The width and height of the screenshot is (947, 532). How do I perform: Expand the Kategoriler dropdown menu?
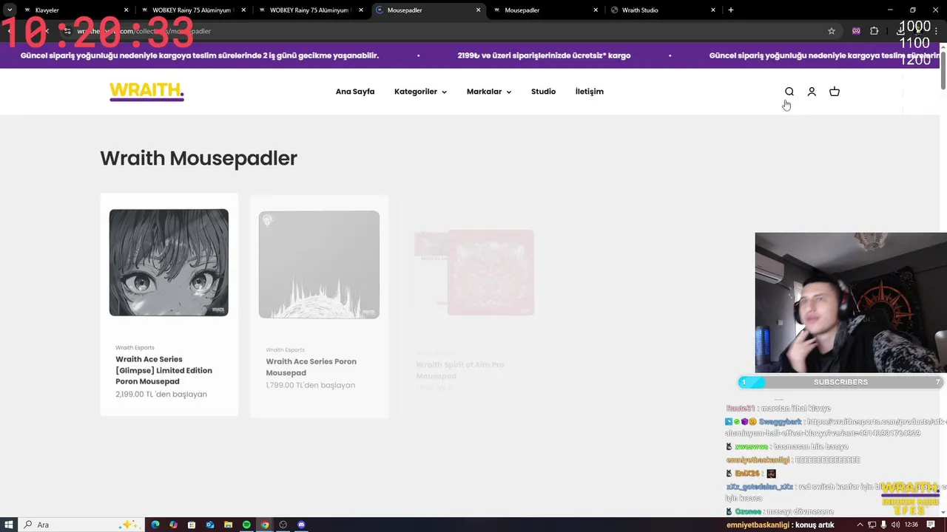pyautogui.click(x=420, y=92)
